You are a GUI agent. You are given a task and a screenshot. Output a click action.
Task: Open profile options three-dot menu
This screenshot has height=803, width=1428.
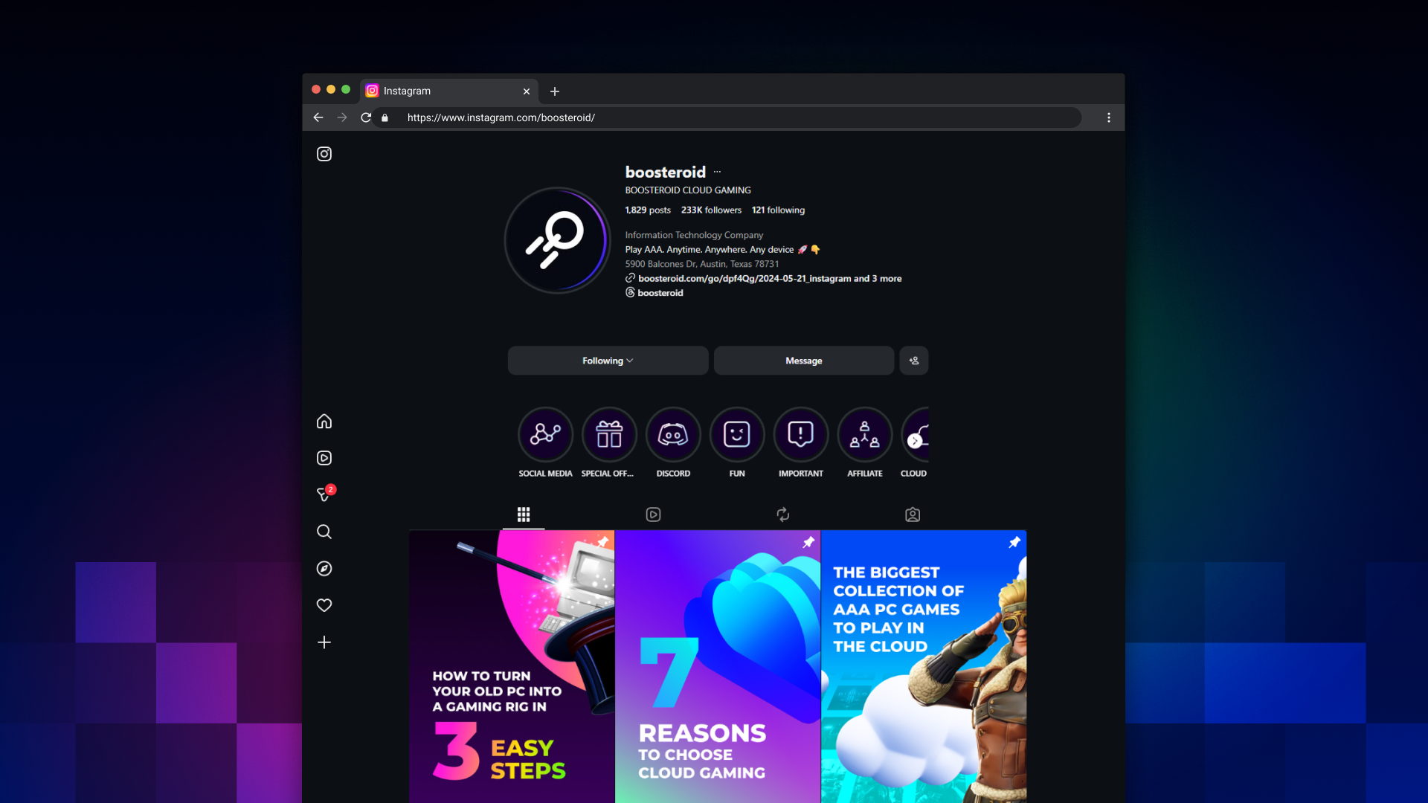pos(717,172)
